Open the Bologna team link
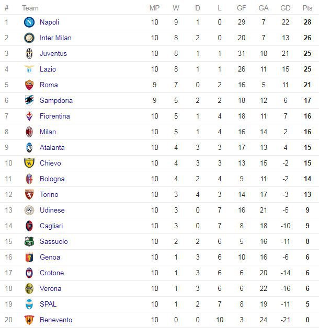This screenshot has width=319, height=328. (52, 179)
